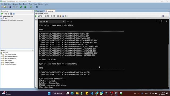Expand Data Modeler Reports folder
The image size is (170, 96).
pos(1,58)
